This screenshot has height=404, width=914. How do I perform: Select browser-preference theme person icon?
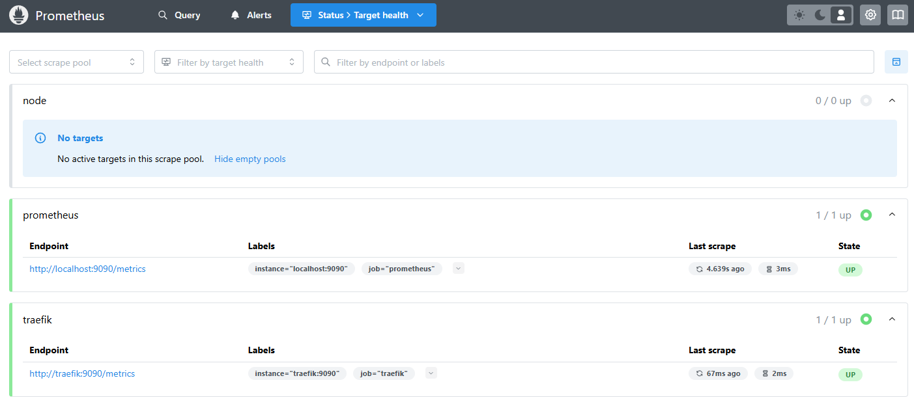point(841,15)
